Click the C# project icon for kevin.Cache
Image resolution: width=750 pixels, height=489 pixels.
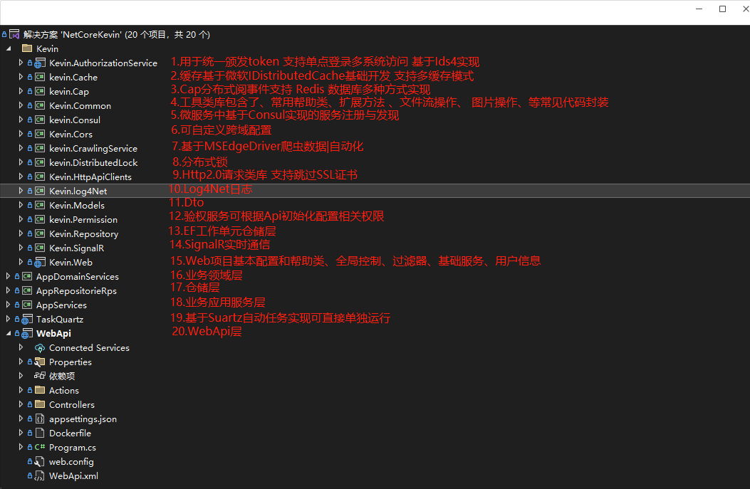38,77
